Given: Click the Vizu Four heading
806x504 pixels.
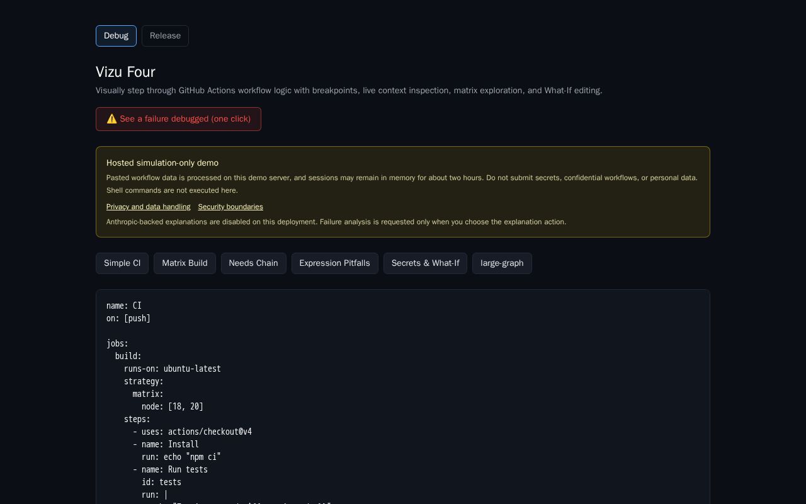Looking at the screenshot, I should click(x=125, y=72).
